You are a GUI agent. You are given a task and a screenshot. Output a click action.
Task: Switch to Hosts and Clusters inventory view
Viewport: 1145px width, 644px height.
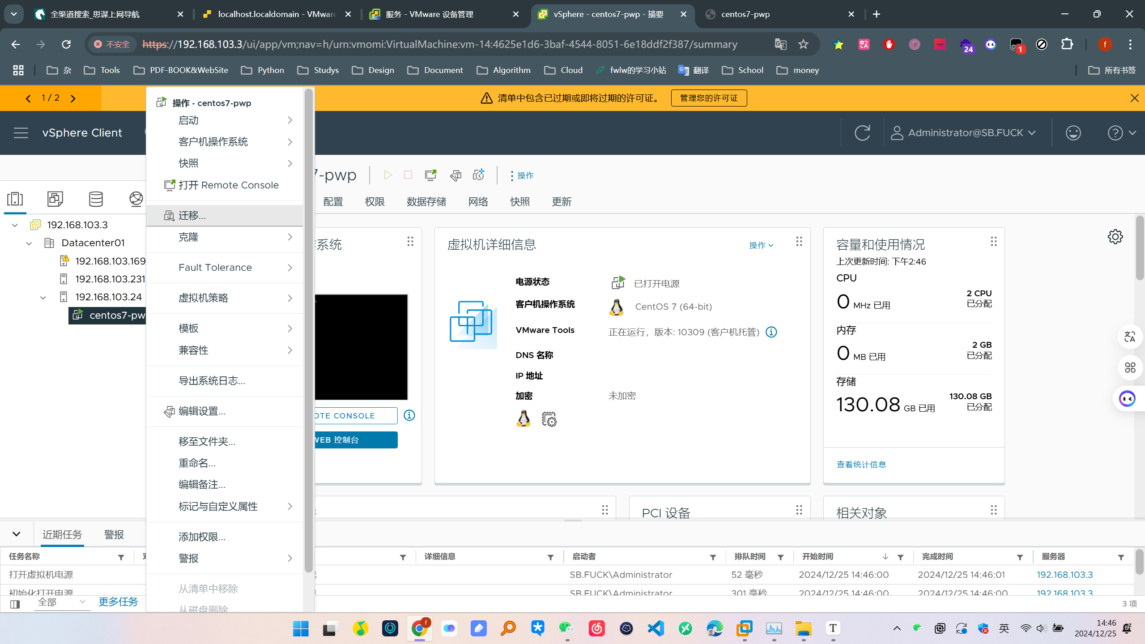tap(15, 199)
